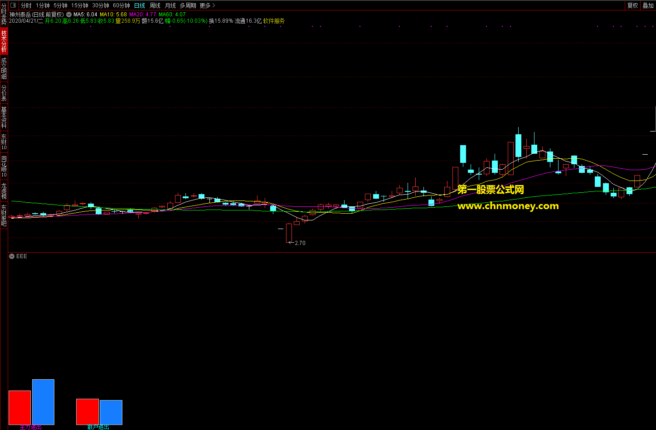Click the 软件服务 sector link
This screenshot has height=430, width=656.
point(274,21)
